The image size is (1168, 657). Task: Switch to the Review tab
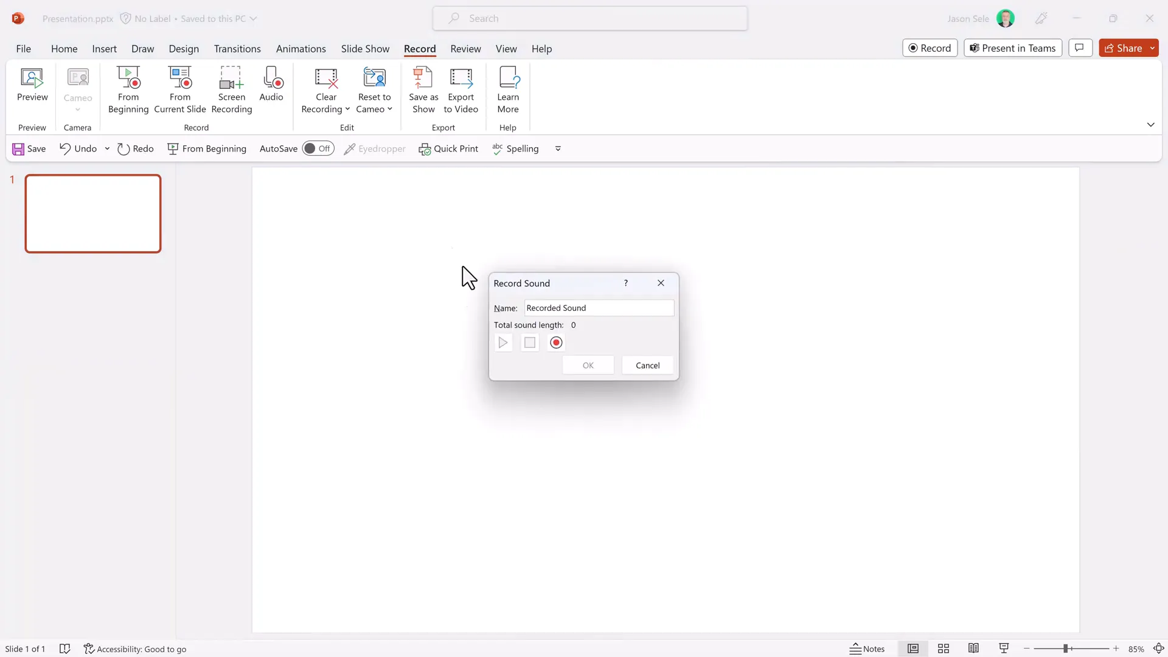pos(465,49)
